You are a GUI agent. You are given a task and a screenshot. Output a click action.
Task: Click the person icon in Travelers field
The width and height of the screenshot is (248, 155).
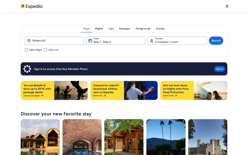pos(152,41)
